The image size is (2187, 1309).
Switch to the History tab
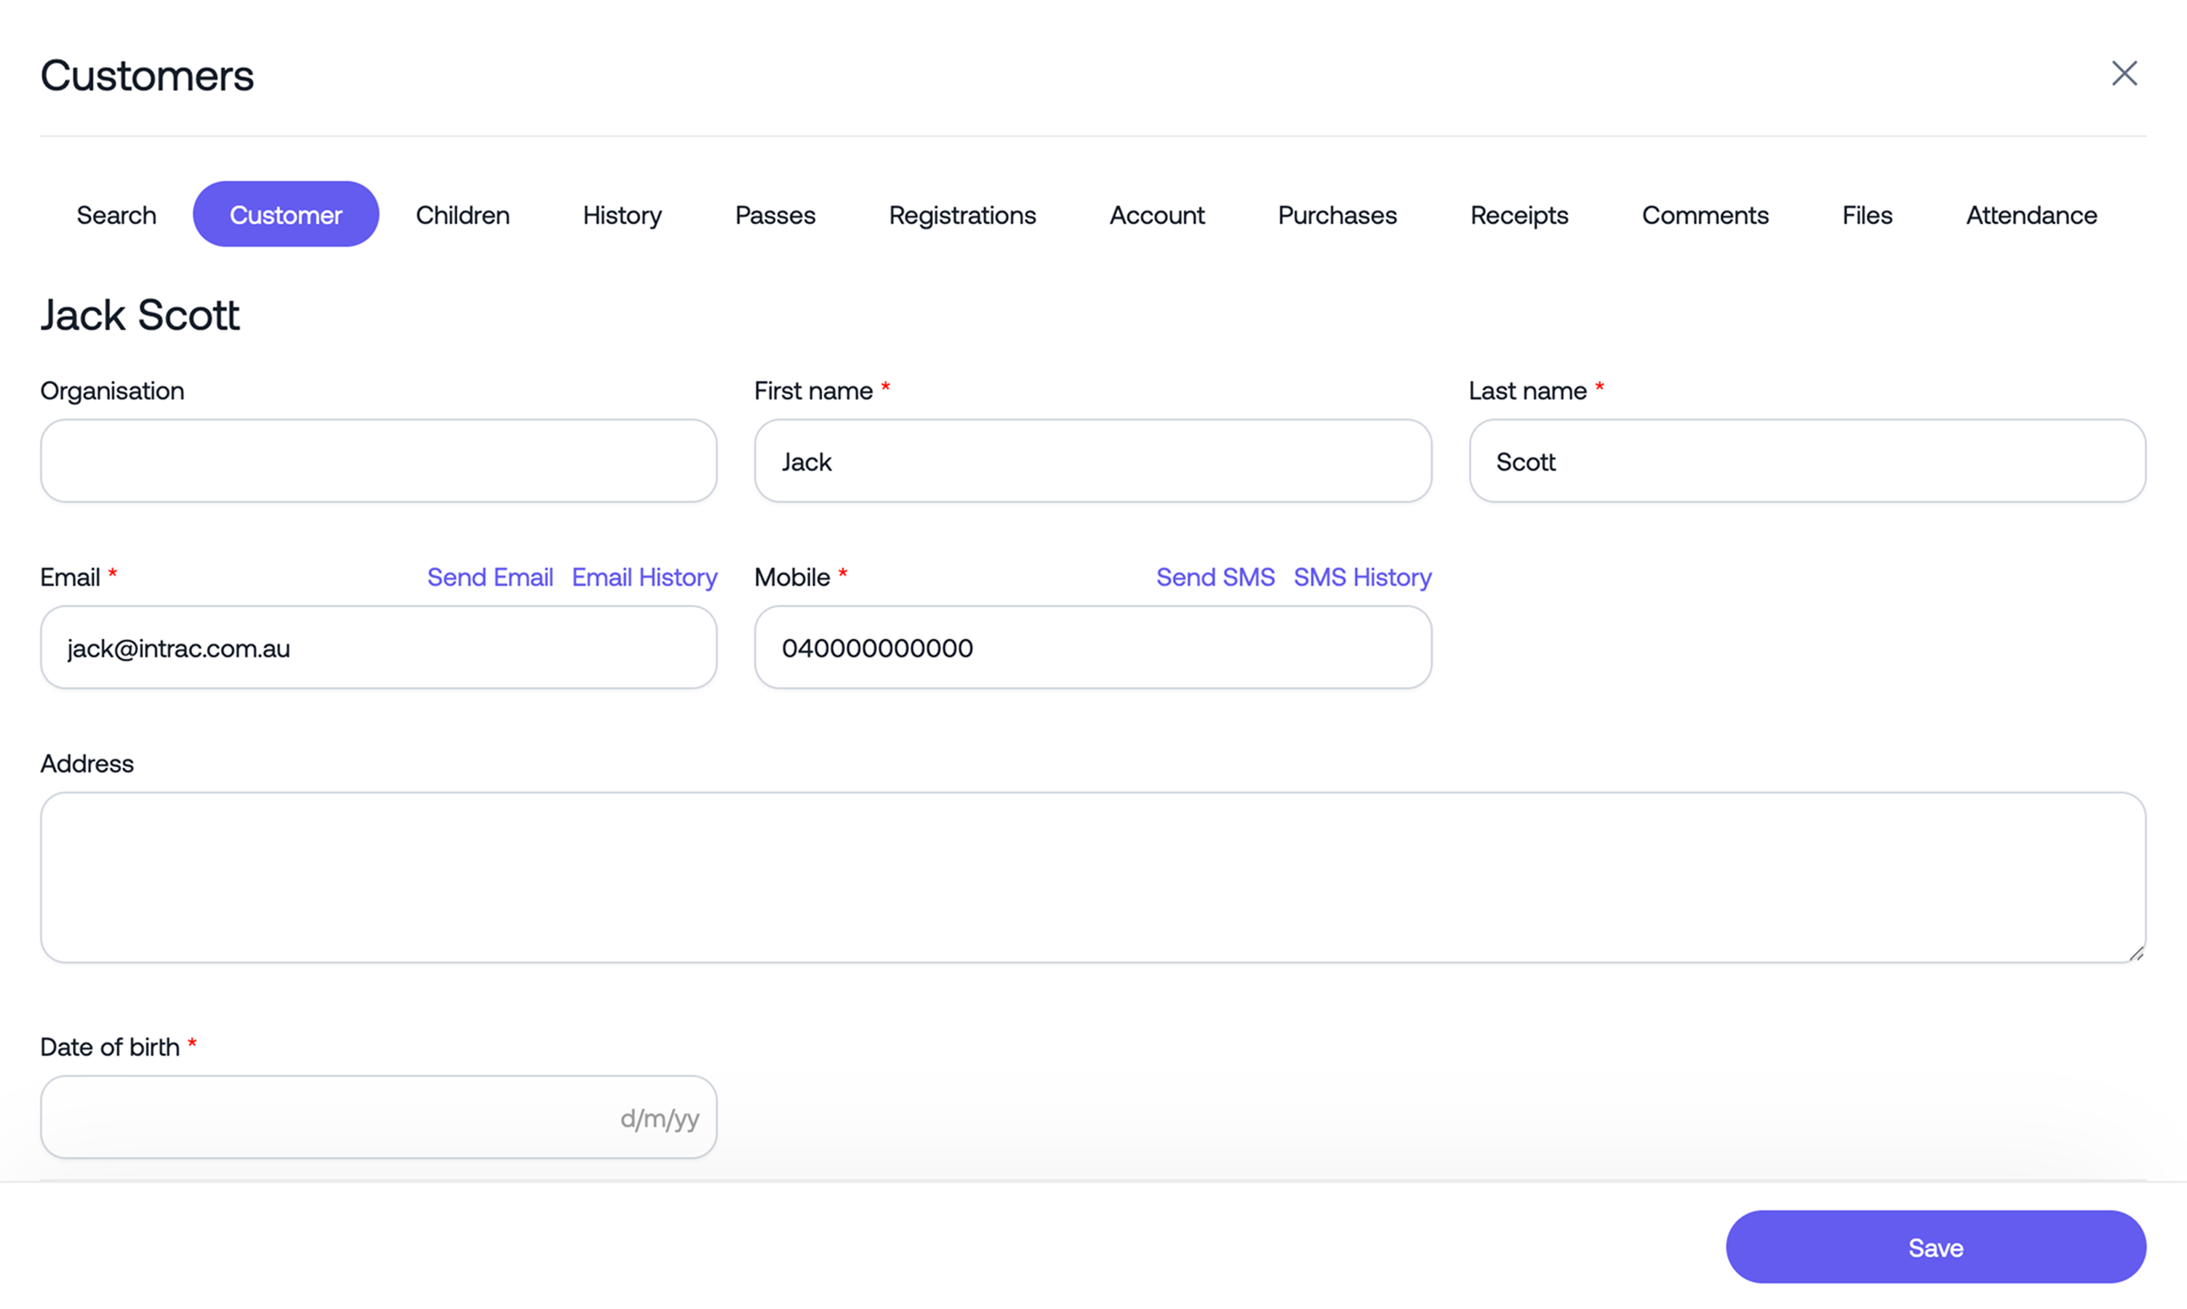click(x=622, y=214)
